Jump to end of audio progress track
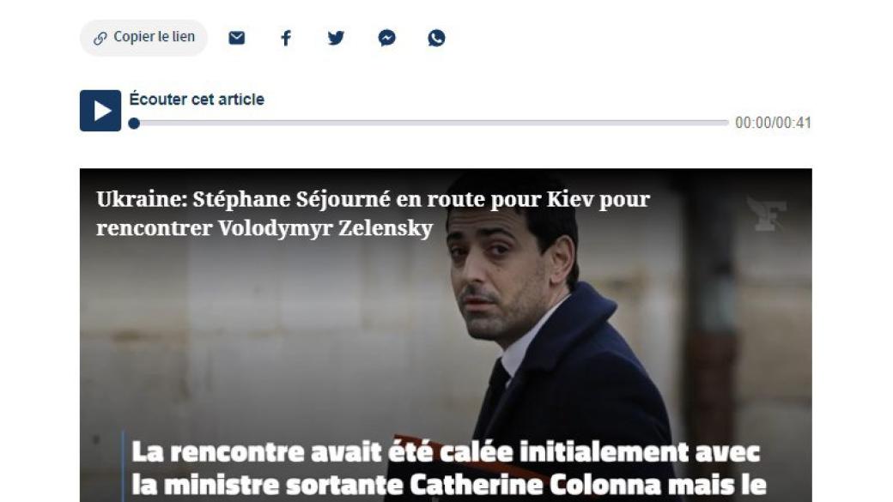Image resolution: width=893 pixels, height=502 pixels. (x=726, y=123)
